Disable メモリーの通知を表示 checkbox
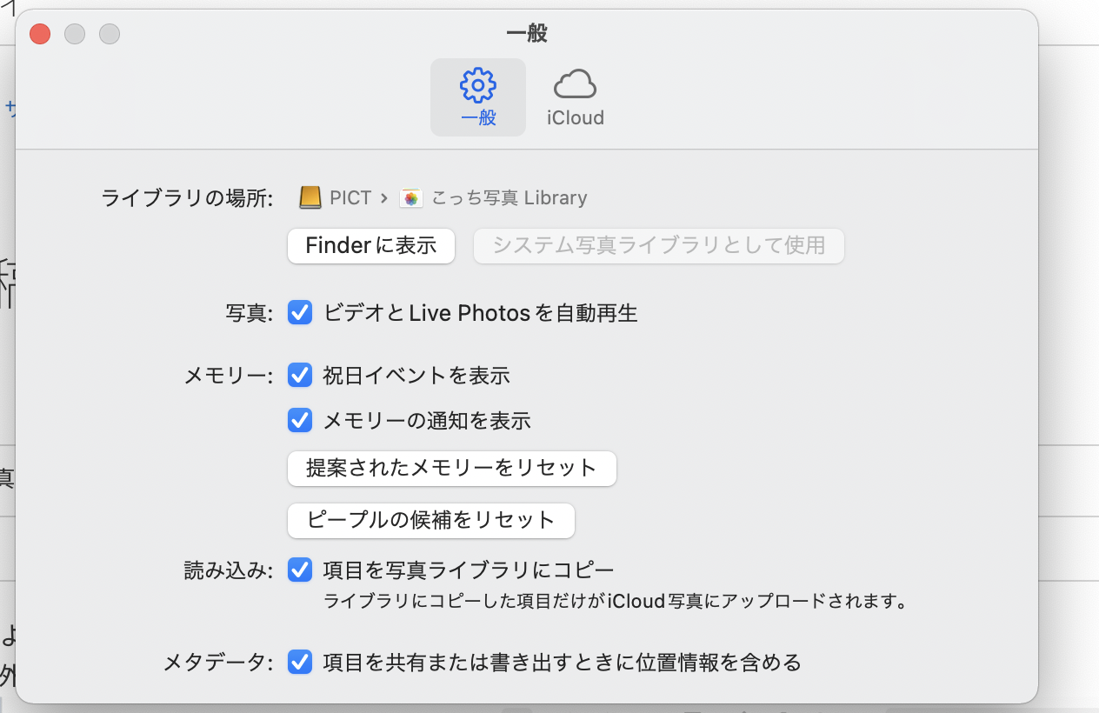 (x=300, y=421)
